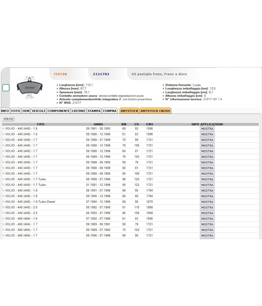The width and height of the screenshot is (262, 306).
Task: Click MOSTRA for Volvo 460 1.7 90 CV
Action: click(x=207, y=235)
